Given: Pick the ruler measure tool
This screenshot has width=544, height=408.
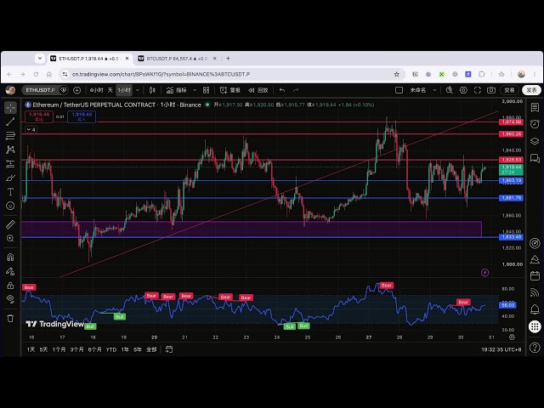Looking at the screenshot, I should [10, 224].
